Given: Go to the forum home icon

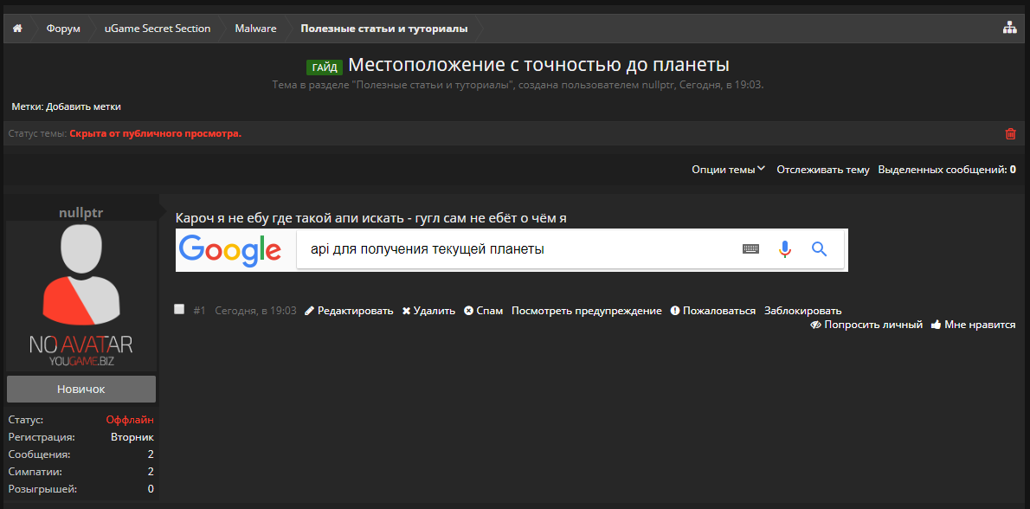Looking at the screenshot, I should pyautogui.click(x=17, y=29).
